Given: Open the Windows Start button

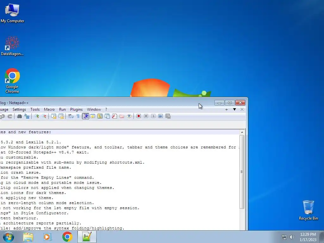Looking at the screenshot, I should (x=8, y=237).
